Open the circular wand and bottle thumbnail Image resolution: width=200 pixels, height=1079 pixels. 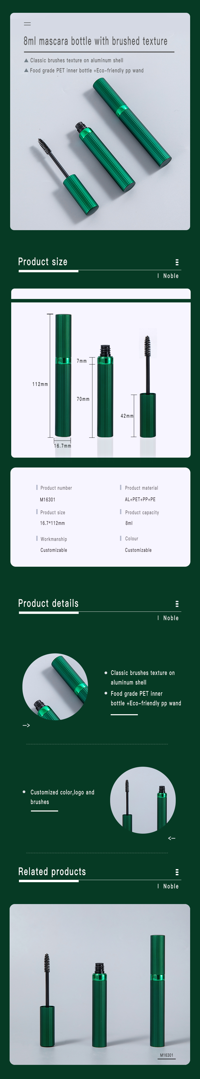pos(143,800)
